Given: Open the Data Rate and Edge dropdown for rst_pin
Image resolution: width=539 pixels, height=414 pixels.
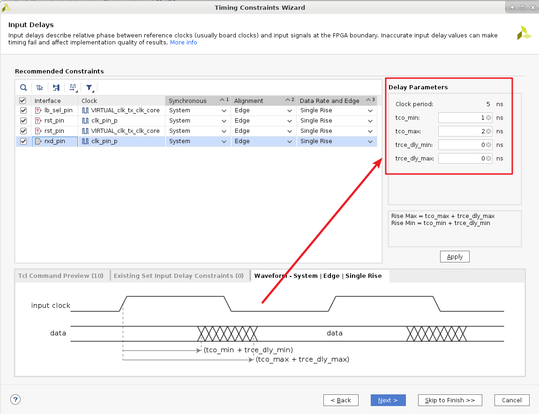Looking at the screenshot, I should pos(370,121).
